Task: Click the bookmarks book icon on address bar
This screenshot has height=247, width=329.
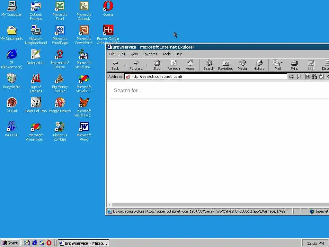Action: [307, 77]
